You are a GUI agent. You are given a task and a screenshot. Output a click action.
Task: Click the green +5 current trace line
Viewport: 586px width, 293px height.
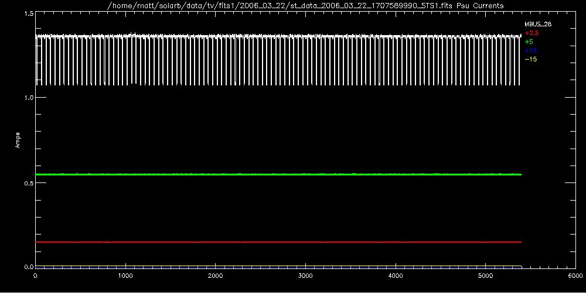[x=278, y=174]
